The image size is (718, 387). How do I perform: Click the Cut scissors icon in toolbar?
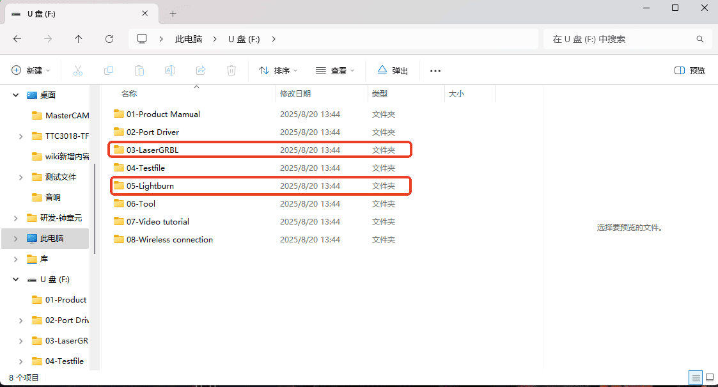tap(78, 70)
